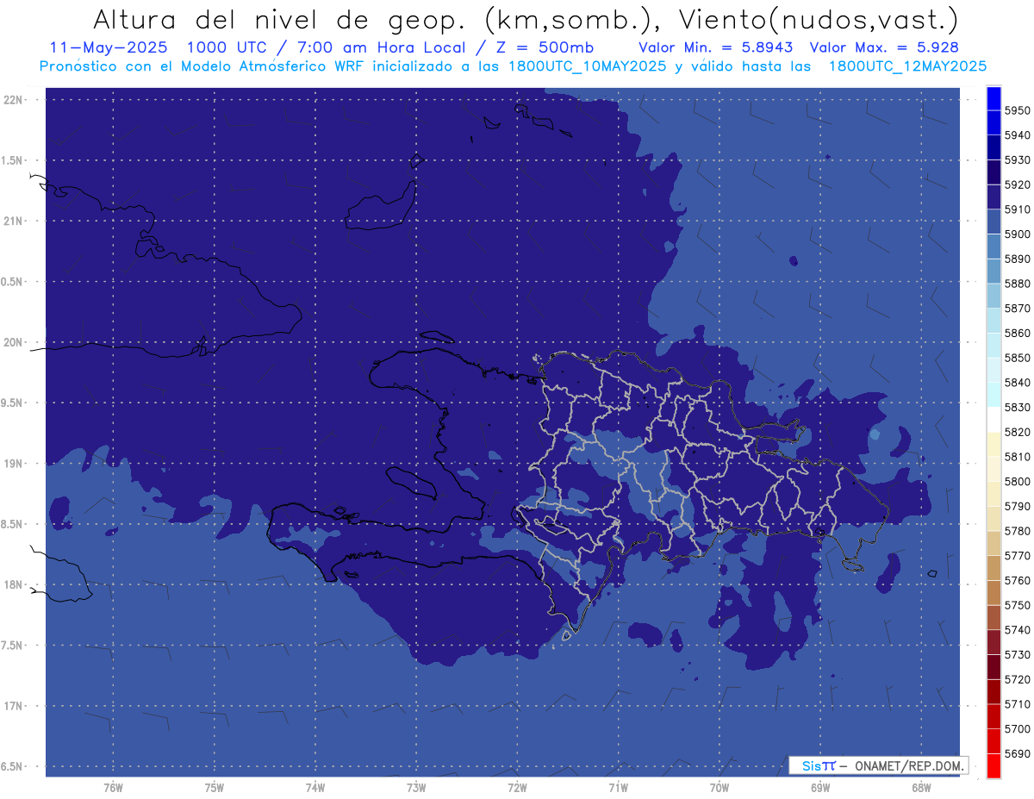Select latitude label '17N'
1034x799 pixels.
pyautogui.click(x=15, y=706)
